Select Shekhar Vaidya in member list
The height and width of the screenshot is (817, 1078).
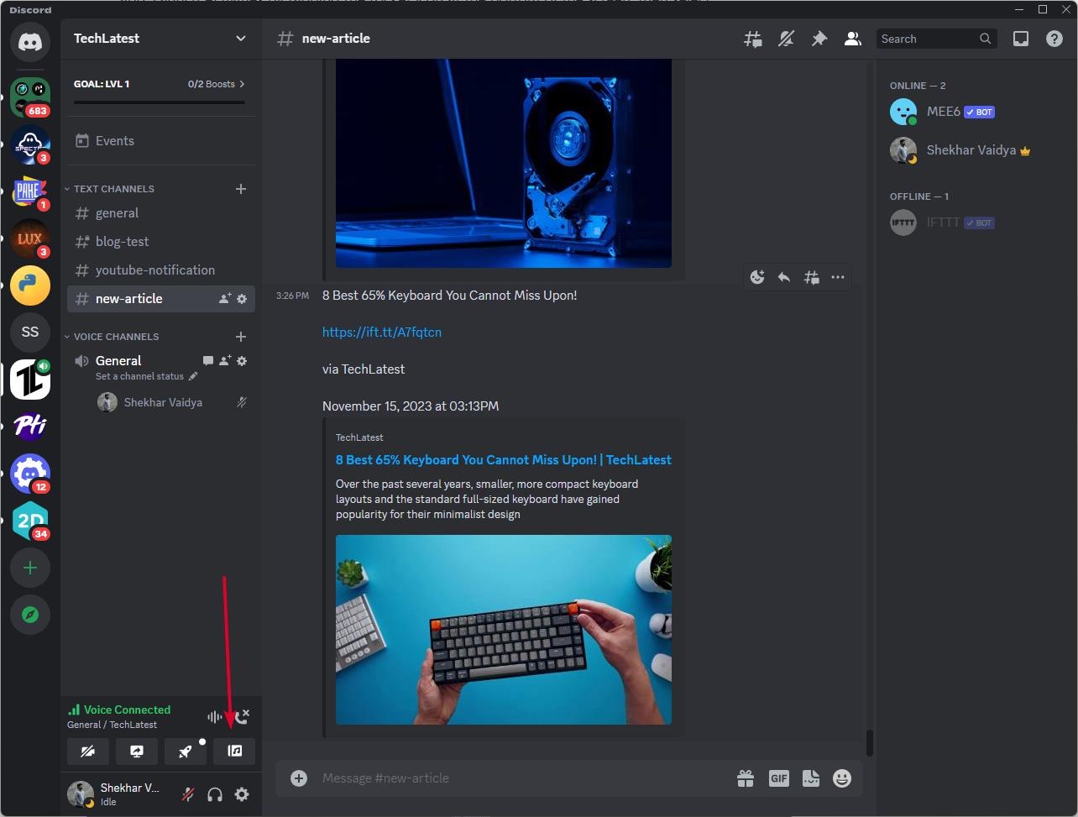972,150
